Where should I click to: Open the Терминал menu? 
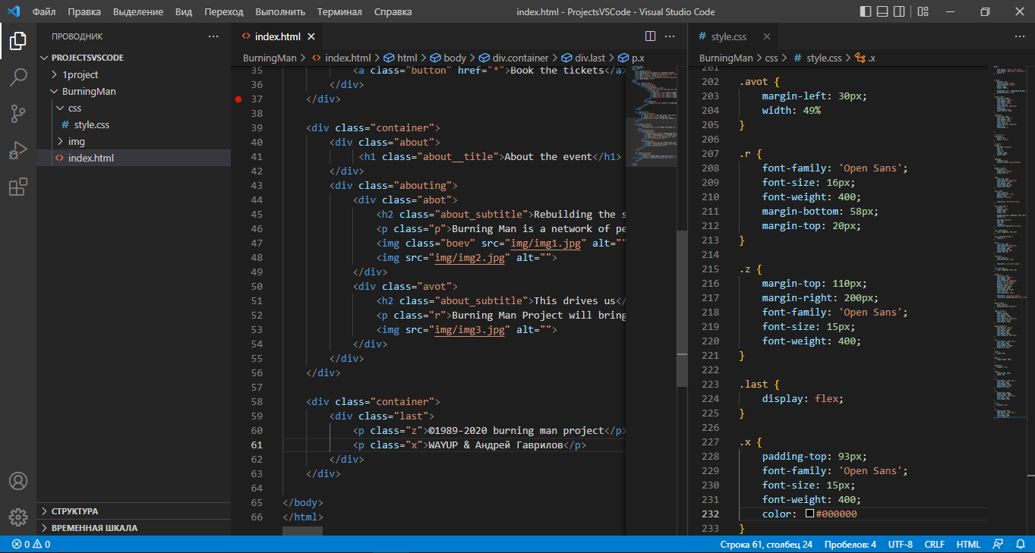click(x=339, y=12)
